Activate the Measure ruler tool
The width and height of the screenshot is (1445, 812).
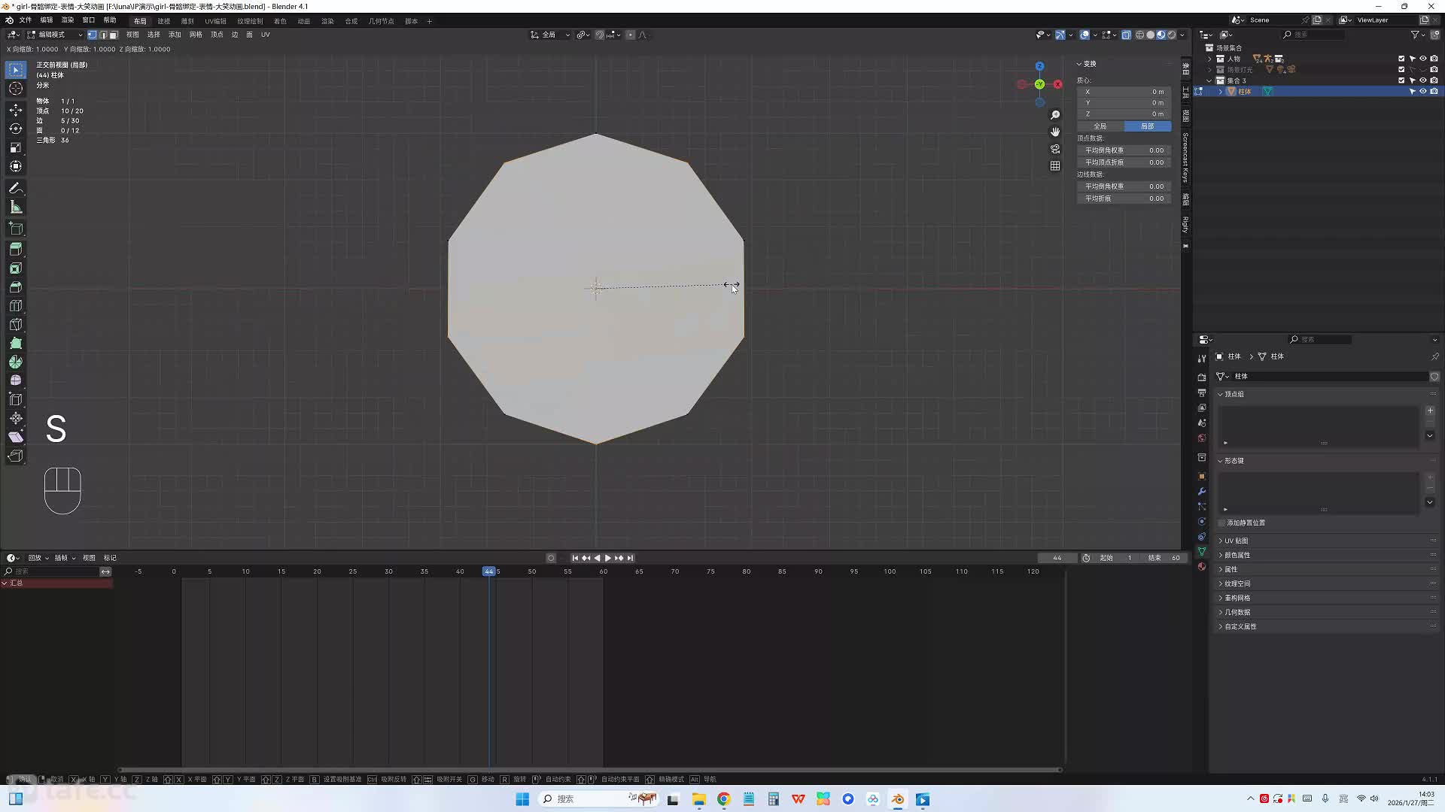coord(16,207)
